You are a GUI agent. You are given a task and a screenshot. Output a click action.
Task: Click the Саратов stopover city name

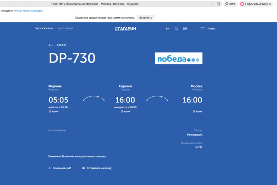(x=125, y=86)
